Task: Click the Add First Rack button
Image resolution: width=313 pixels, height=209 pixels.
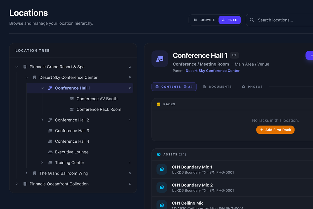Action: pos(275,130)
